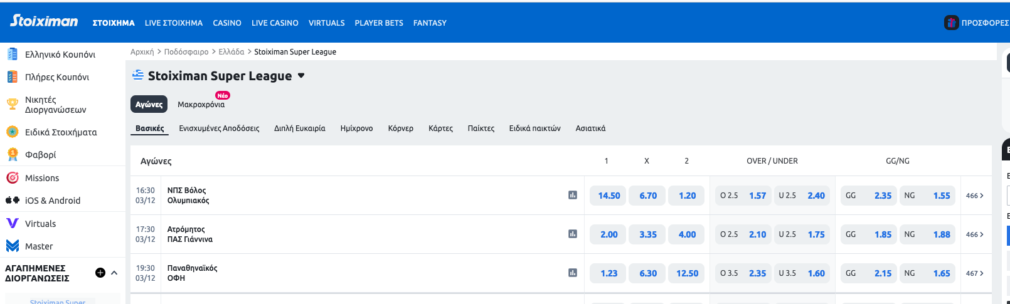Select the Κόρνερ market tab
Image resolution: width=1010 pixels, height=304 pixels.
click(x=400, y=128)
